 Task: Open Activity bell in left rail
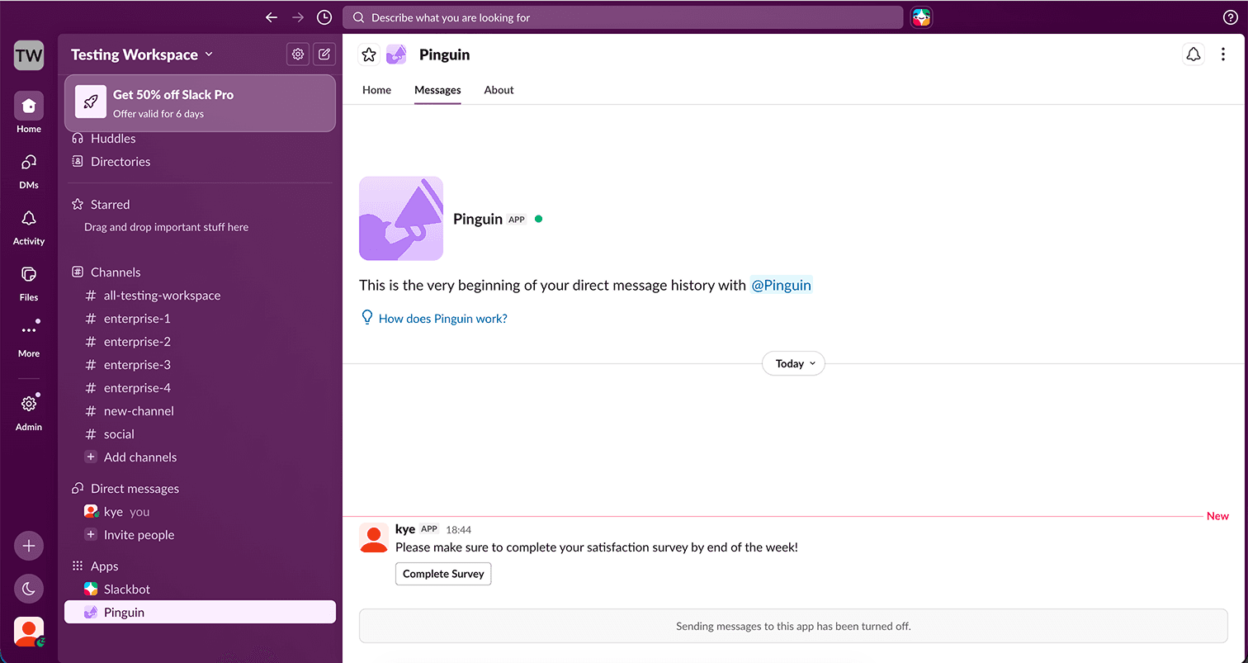tap(29, 225)
